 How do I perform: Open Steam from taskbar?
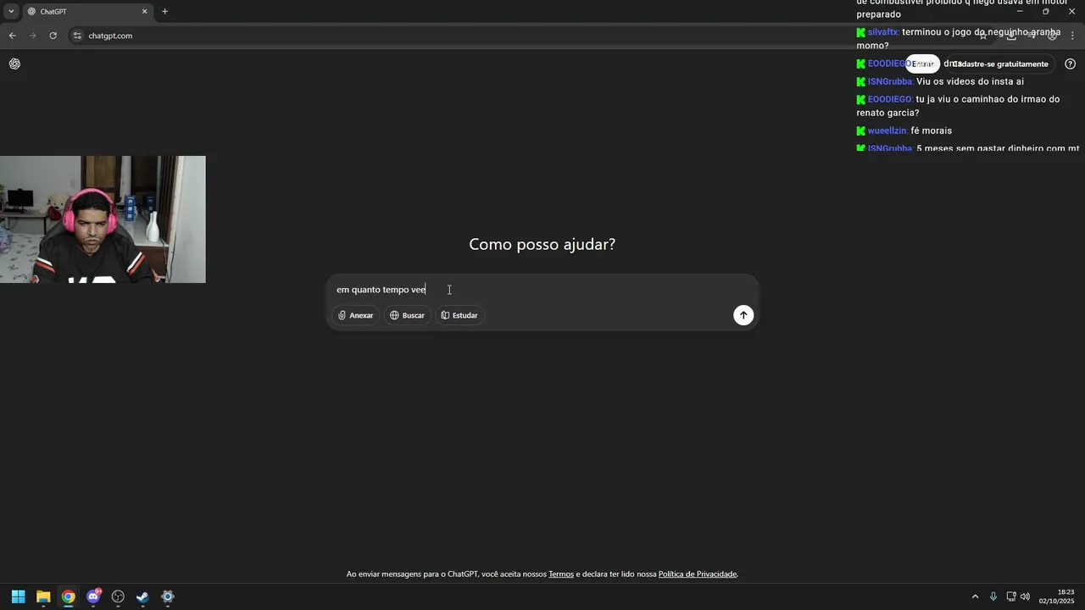[x=142, y=596]
